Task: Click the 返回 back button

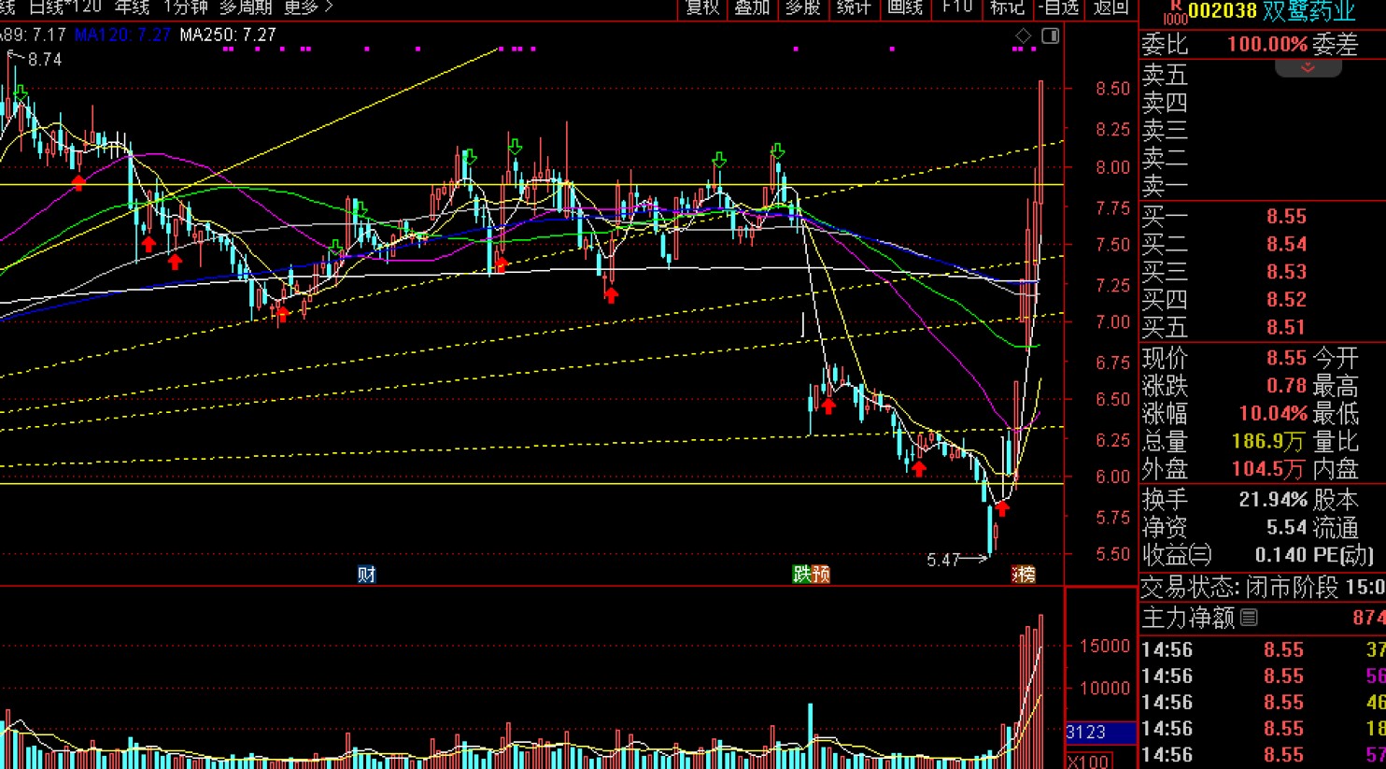Action: 1110,7
